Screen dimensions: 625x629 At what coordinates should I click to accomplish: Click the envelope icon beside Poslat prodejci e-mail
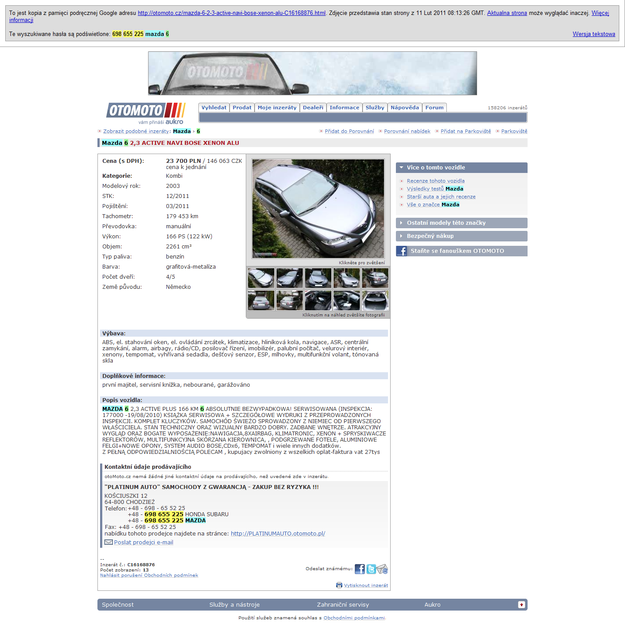[108, 542]
